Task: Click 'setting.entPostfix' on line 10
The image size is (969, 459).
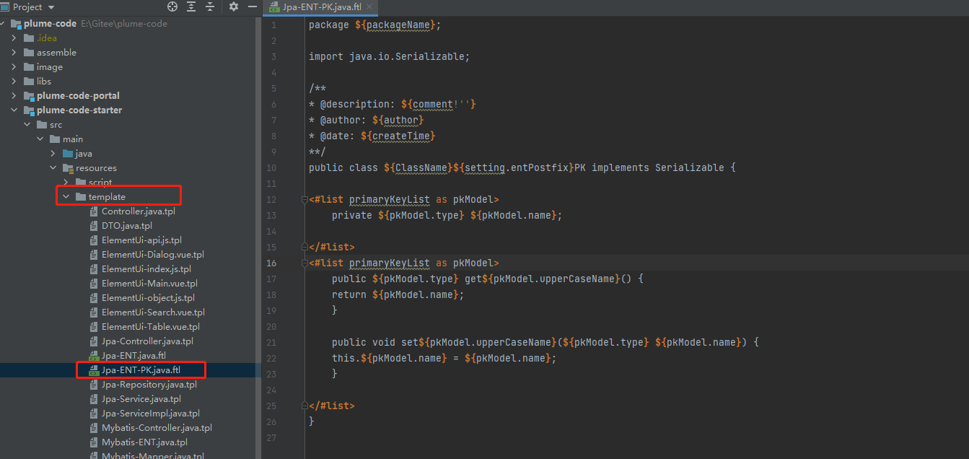Action: [x=516, y=167]
